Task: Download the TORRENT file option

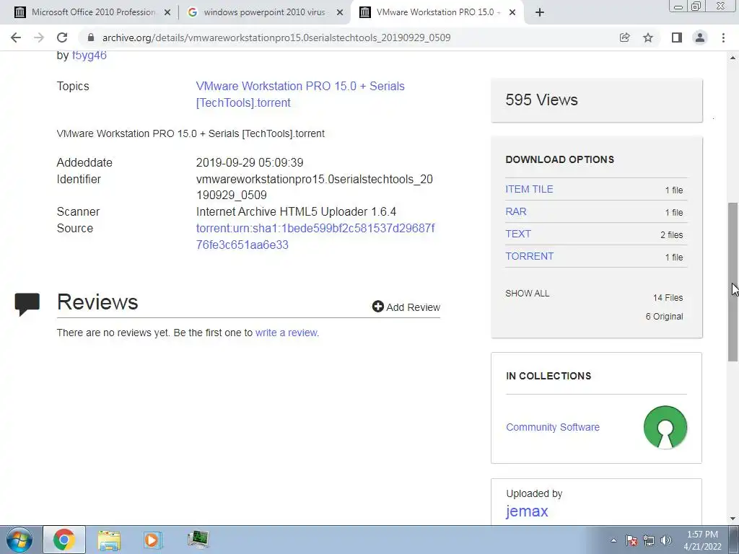Action: click(529, 256)
